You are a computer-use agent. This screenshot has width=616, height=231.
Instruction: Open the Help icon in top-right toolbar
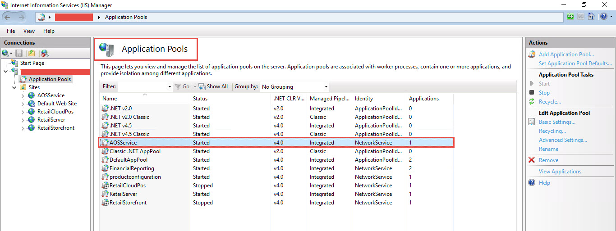(x=603, y=17)
